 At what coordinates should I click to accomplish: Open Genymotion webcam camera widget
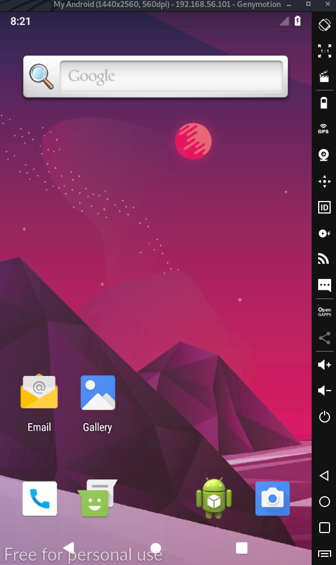(324, 155)
